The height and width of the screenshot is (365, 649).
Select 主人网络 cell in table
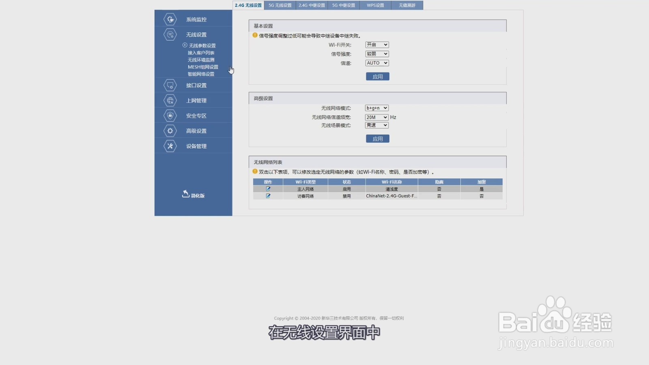click(x=305, y=189)
